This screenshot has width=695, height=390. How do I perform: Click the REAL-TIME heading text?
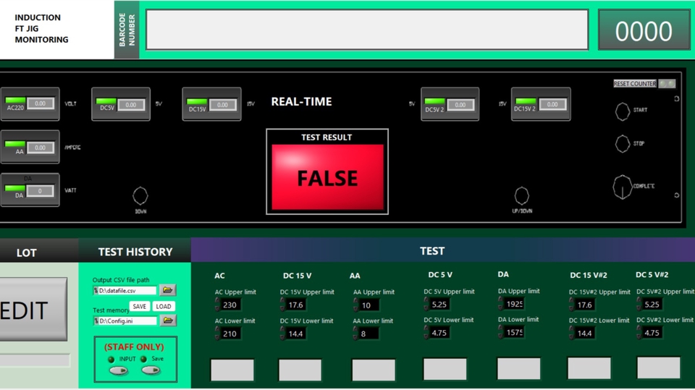[x=301, y=101]
